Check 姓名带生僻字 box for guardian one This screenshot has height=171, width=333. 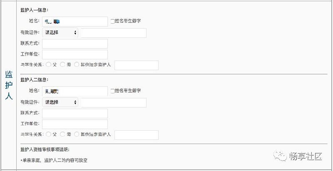click(112, 21)
